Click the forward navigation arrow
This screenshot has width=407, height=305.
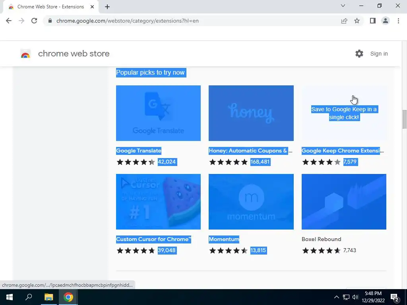pyautogui.click(x=21, y=21)
